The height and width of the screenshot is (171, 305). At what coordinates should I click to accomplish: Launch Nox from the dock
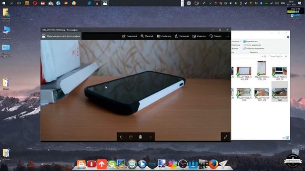(x=152, y=164)
